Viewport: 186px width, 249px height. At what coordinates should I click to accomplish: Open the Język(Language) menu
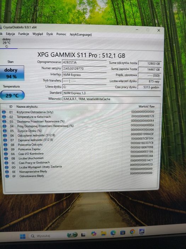(81, 35)
